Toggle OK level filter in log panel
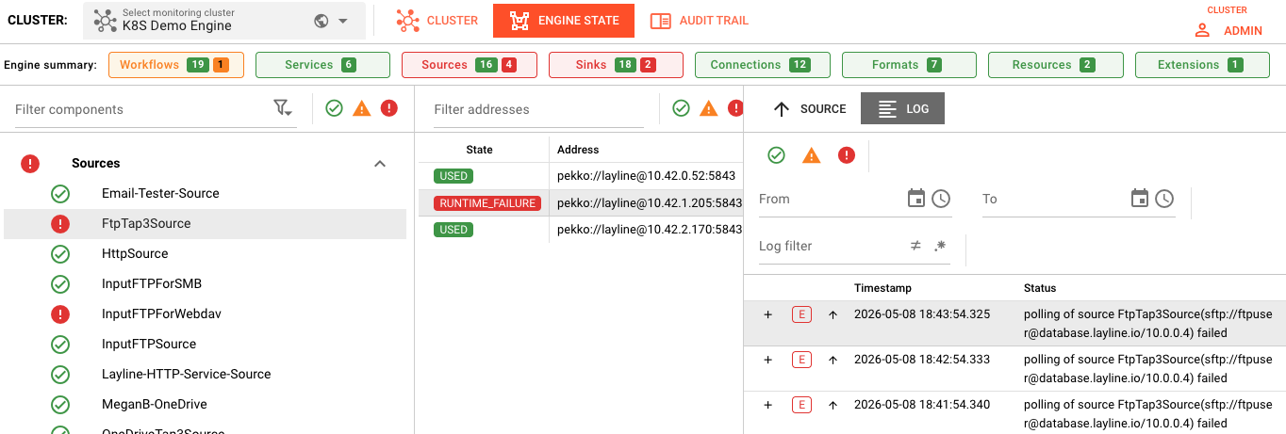Viewport: 1286px width, 434px height. point(776,155)
